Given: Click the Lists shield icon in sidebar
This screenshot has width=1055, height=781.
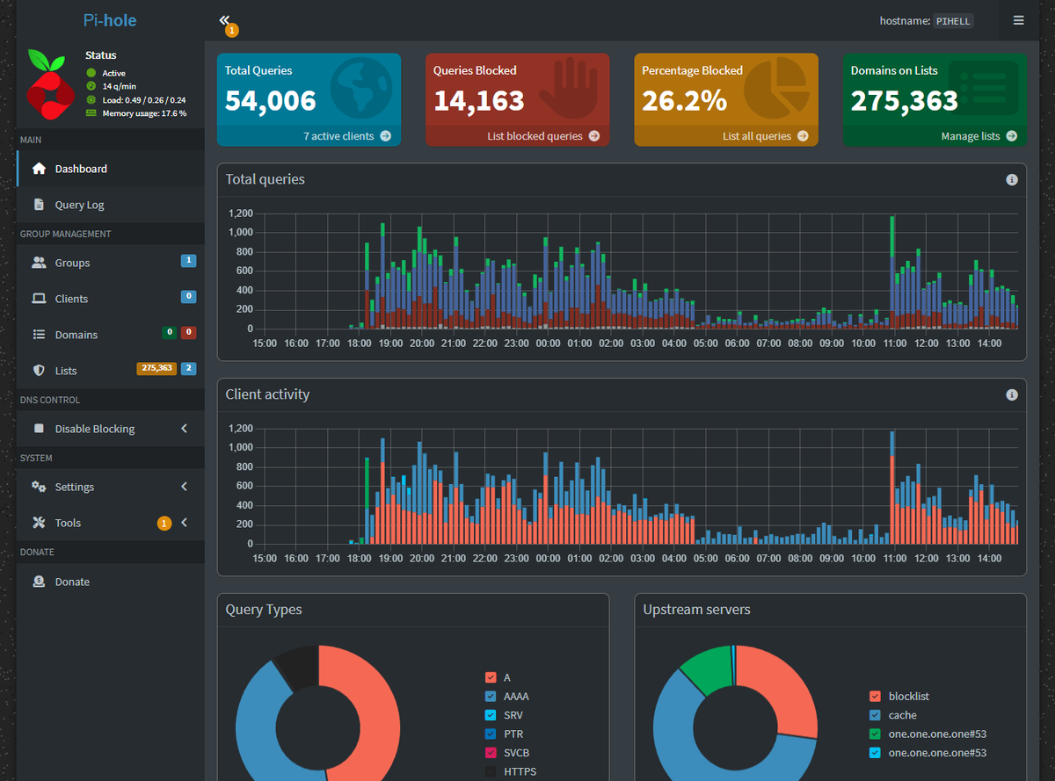Looking at the screenshot, I should (x=39, y=371).
